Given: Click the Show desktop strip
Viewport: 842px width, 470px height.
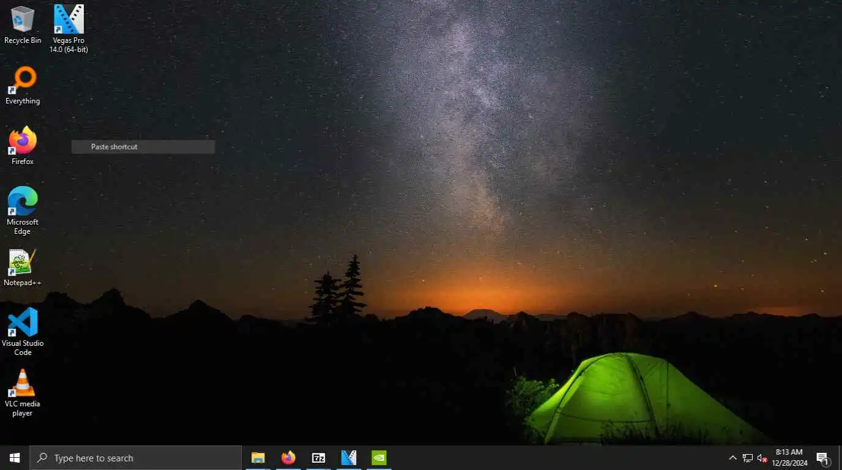Looking at the screenshot, I should click(840, 458).
